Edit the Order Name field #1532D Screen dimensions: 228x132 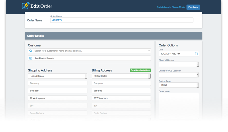122,20
